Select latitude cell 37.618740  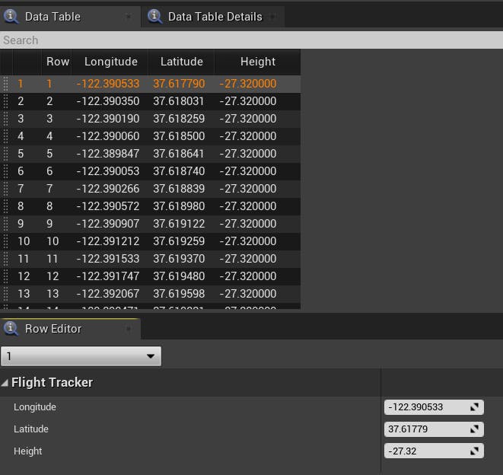(179, 171)
